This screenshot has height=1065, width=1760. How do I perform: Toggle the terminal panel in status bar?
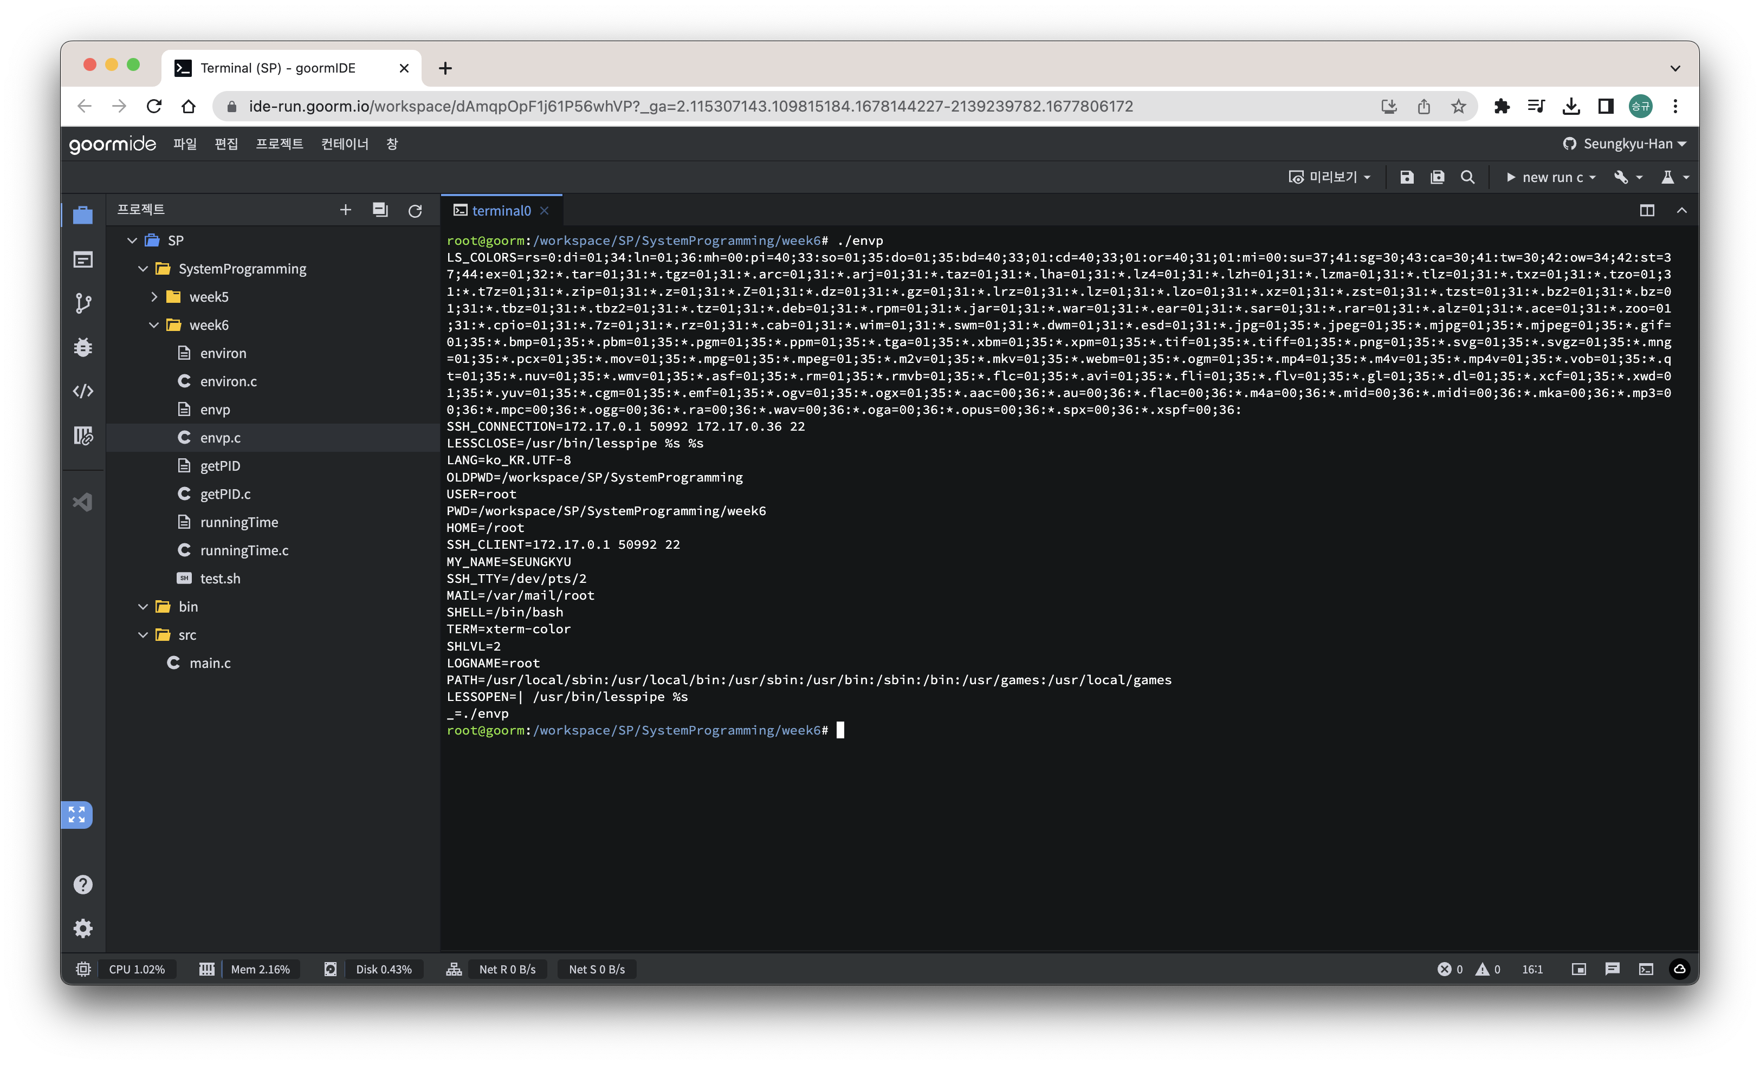1646,969
